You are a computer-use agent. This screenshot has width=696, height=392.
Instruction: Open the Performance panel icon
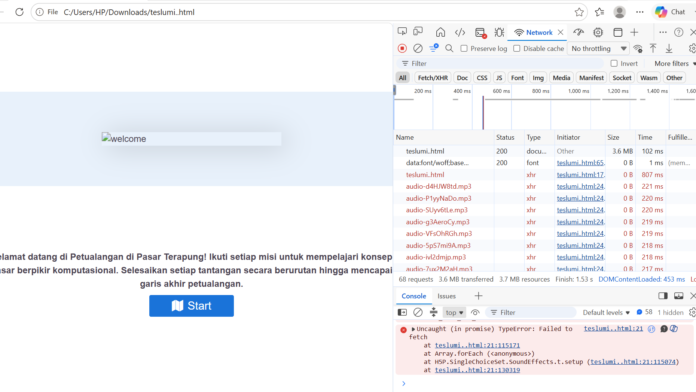(579, 32)
